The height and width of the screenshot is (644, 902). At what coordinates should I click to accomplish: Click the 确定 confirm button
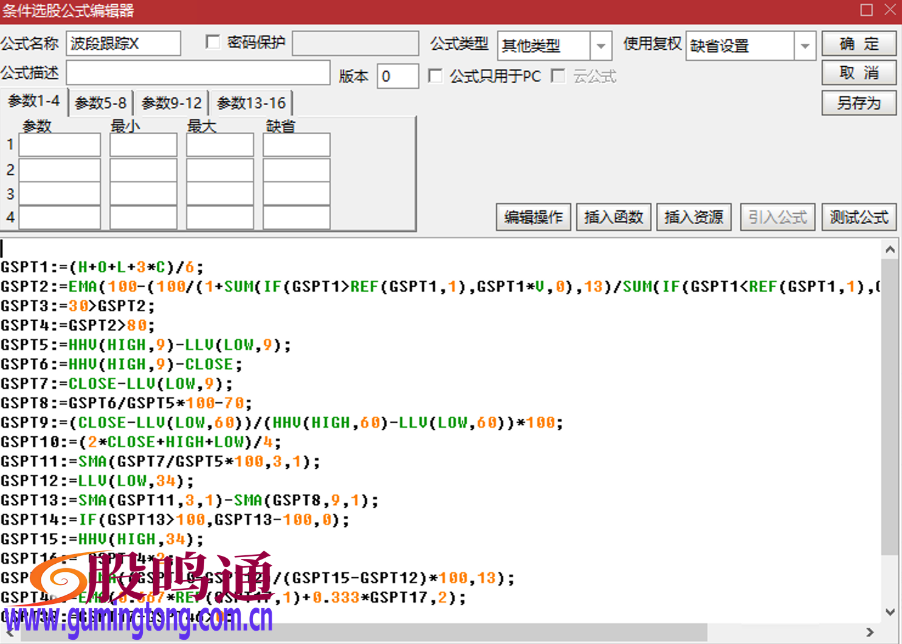click(858, 44)
